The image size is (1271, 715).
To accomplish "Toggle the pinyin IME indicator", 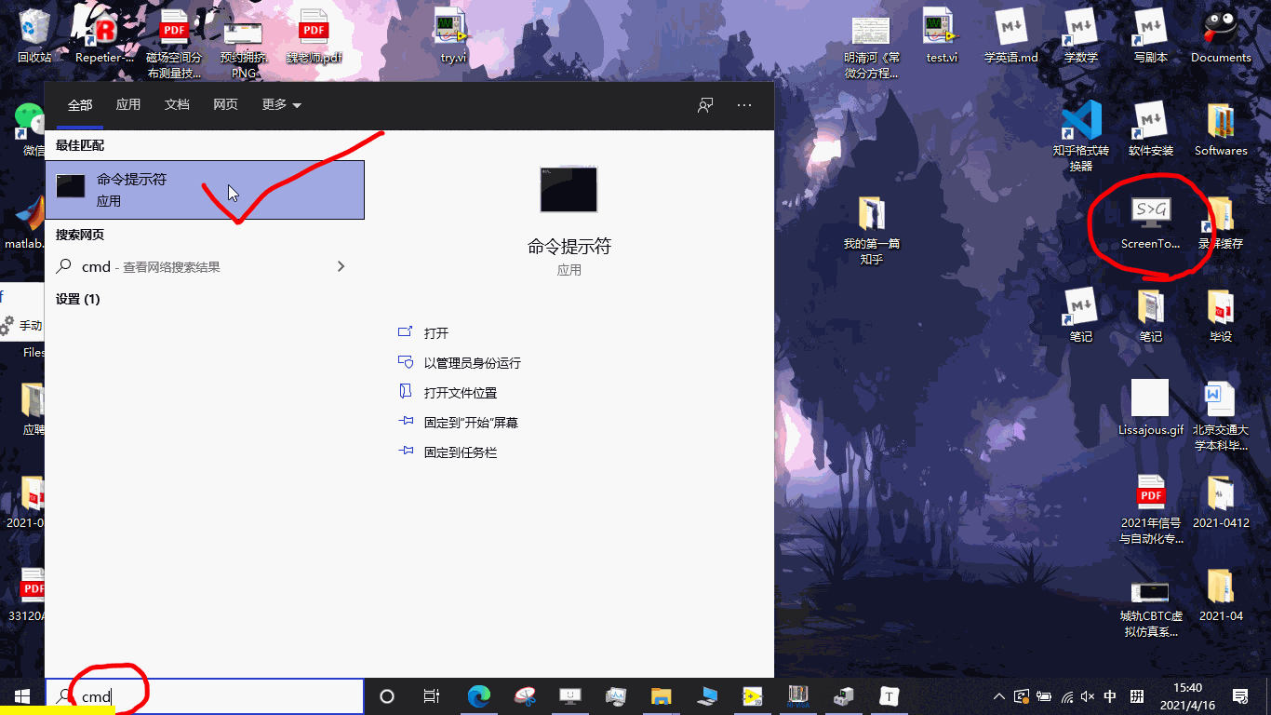I will click(x=1136, y=695).
